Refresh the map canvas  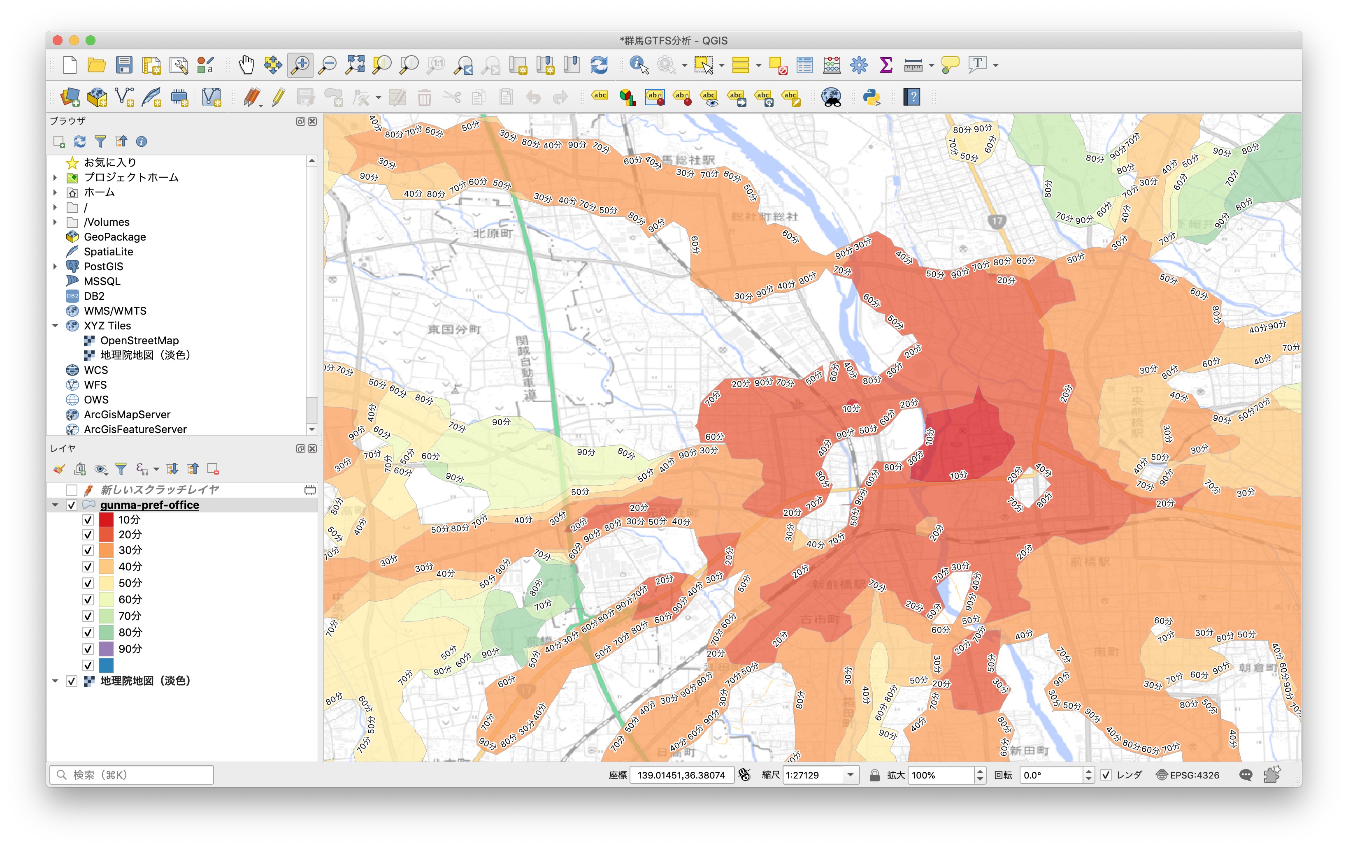(x=599, y=65)
